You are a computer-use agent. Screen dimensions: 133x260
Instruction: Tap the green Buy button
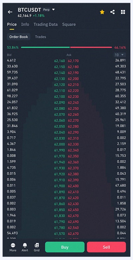tap(65, 247)
